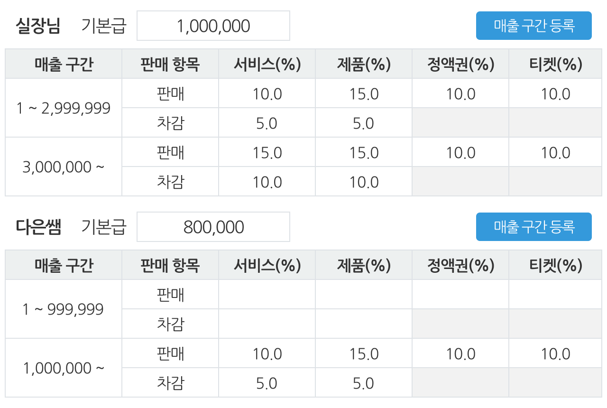Select 실장님's 1 ~ 2,999,999 매출 구간 cell

[x=64, y=108]
